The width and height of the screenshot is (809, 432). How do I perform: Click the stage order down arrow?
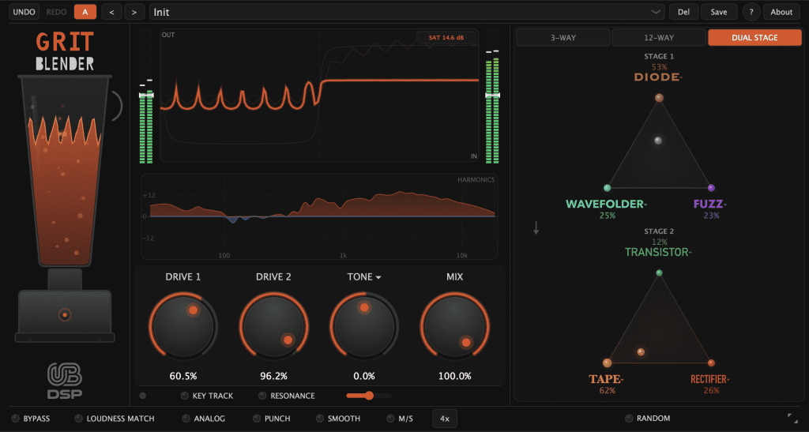[x=536, y=228]
